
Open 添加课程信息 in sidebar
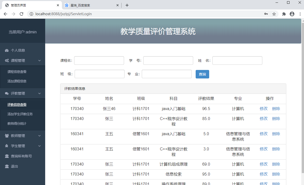(x=17, y=81)
